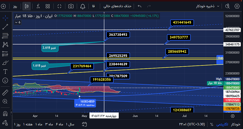The image size is (243, 129).
Task: Click the 427623707 axis price label
Action: [232, 30]
